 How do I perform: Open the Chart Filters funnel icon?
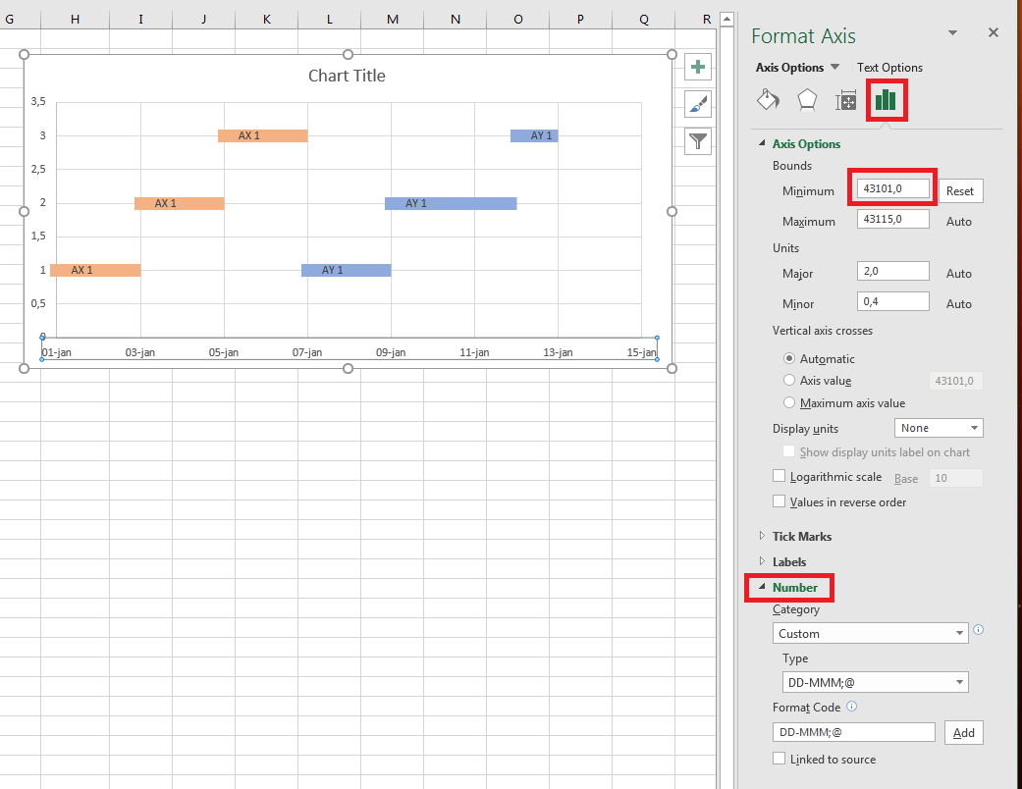(x=697, y=140)
